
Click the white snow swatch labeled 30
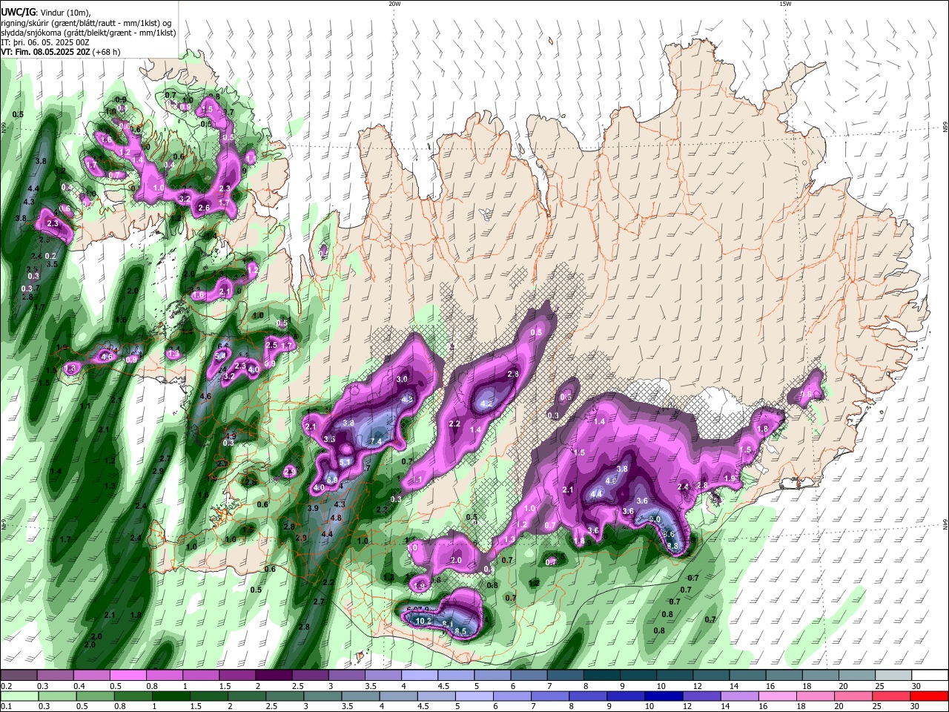[x=930, y=676]
